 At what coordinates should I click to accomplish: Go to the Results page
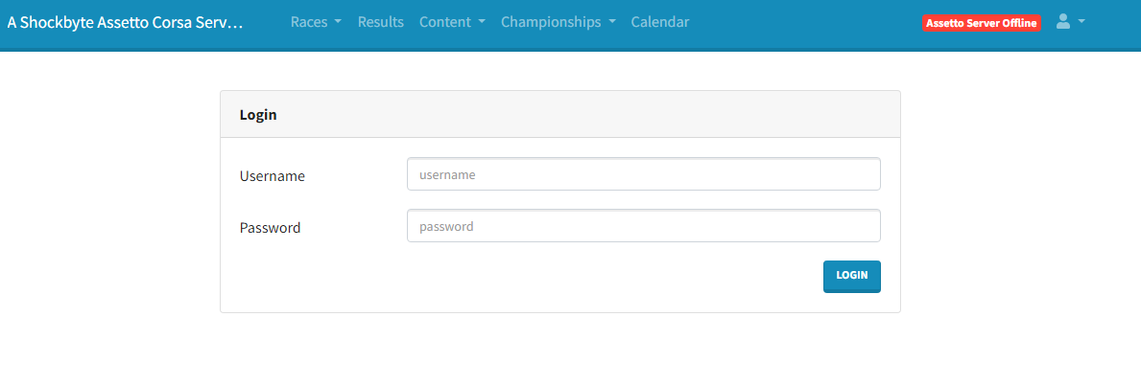coord(381,22)
